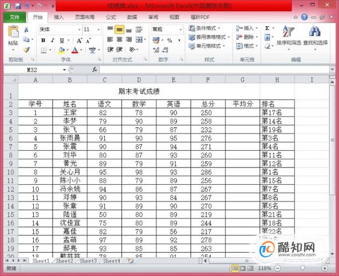Increase indent

click(x=119, y=50)
